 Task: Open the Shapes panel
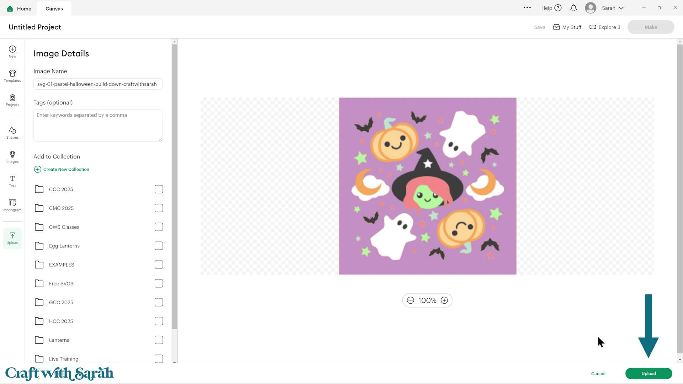coord(12,132)
